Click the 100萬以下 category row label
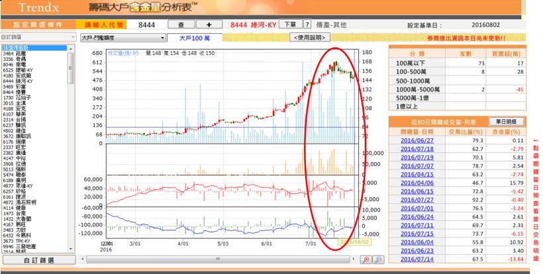The image size is (543, 274). pos(411,63)
